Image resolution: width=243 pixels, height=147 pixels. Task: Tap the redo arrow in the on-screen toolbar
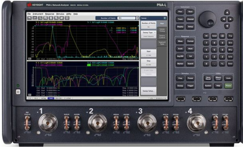[35, 18]
